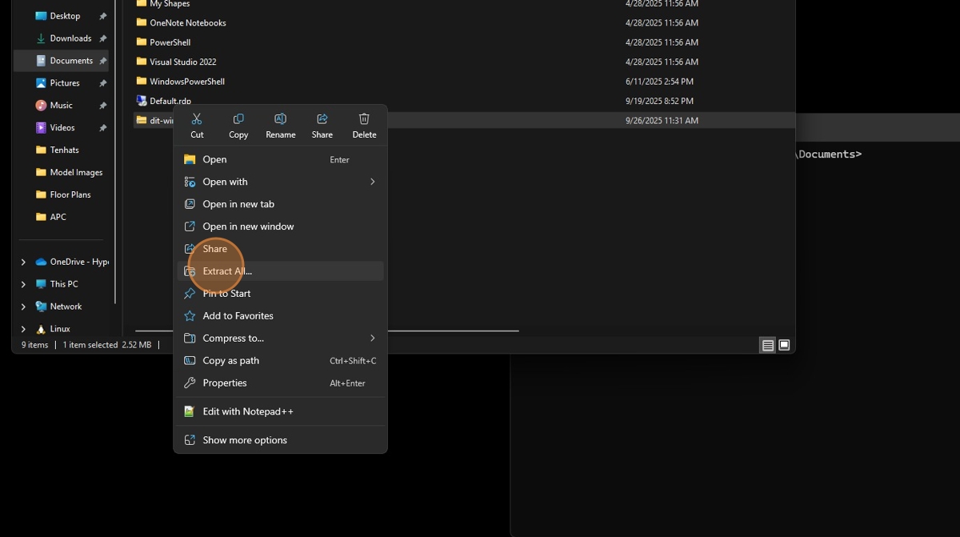
Task: Expand the OneDrive tree node
Action: [23, 262]
